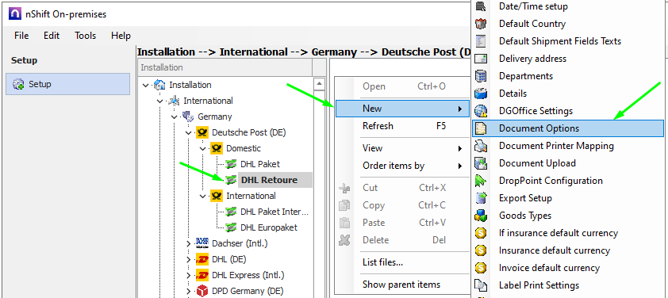This screenshot has width=668, height=298.
Task: Expand the Dachser (Intl.) node
Action: (x=189, y=243)
